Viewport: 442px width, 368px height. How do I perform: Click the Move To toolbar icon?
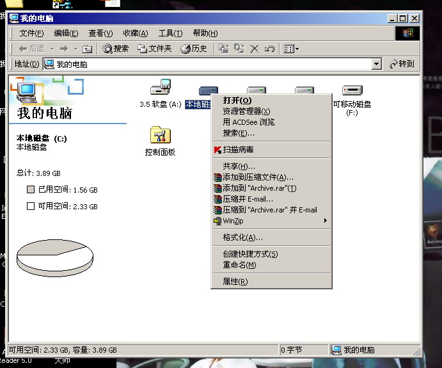(x=224, y=49)
